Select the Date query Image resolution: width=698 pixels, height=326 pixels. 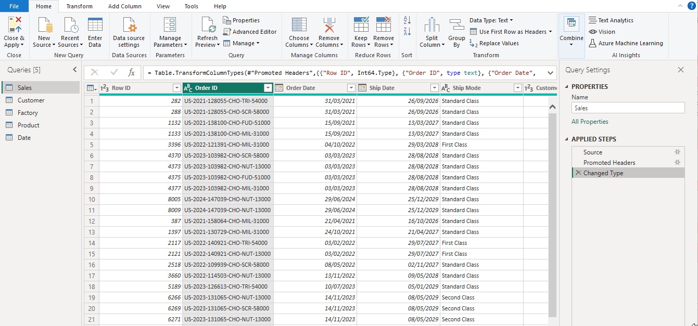coord(41,138)
